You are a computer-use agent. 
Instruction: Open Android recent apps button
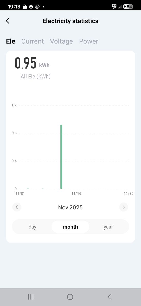(x=31, y=297)
